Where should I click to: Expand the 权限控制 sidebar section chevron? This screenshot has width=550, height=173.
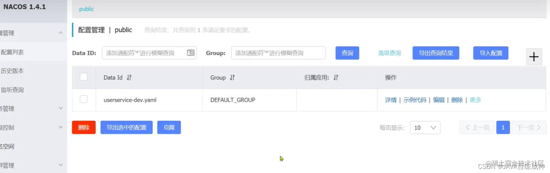(61, 127)
